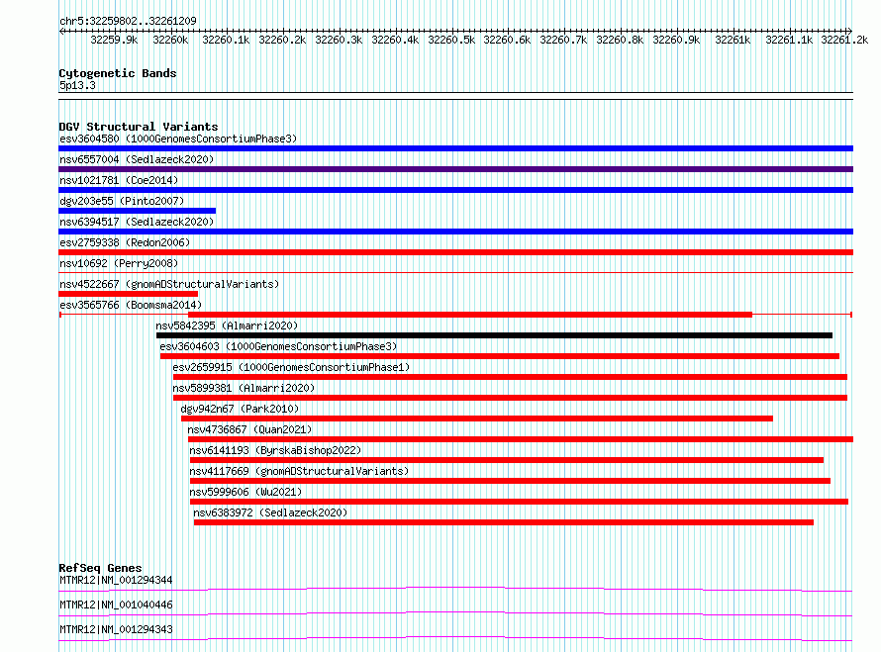Select nsv5842395 (Almarri2020) label

point(227,326)
